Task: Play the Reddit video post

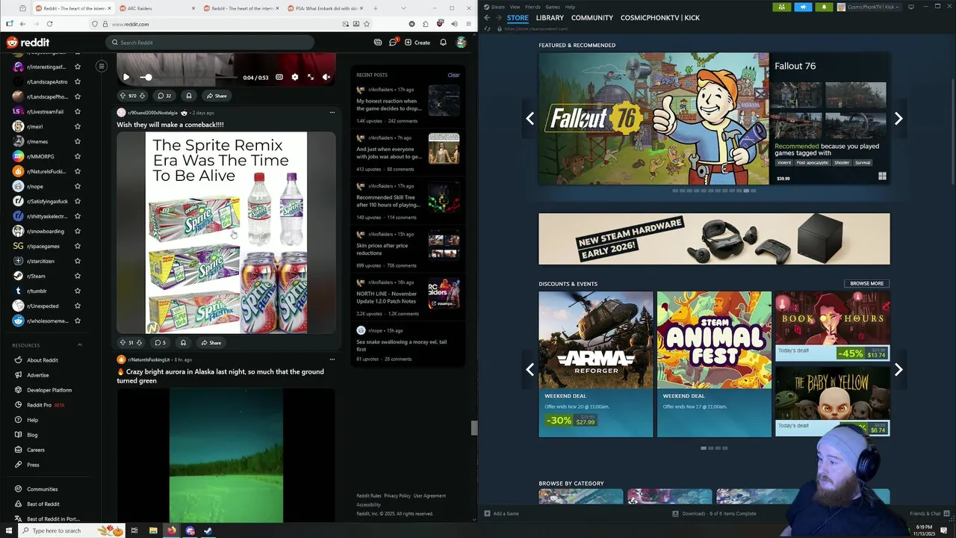Action: [125, 77]
